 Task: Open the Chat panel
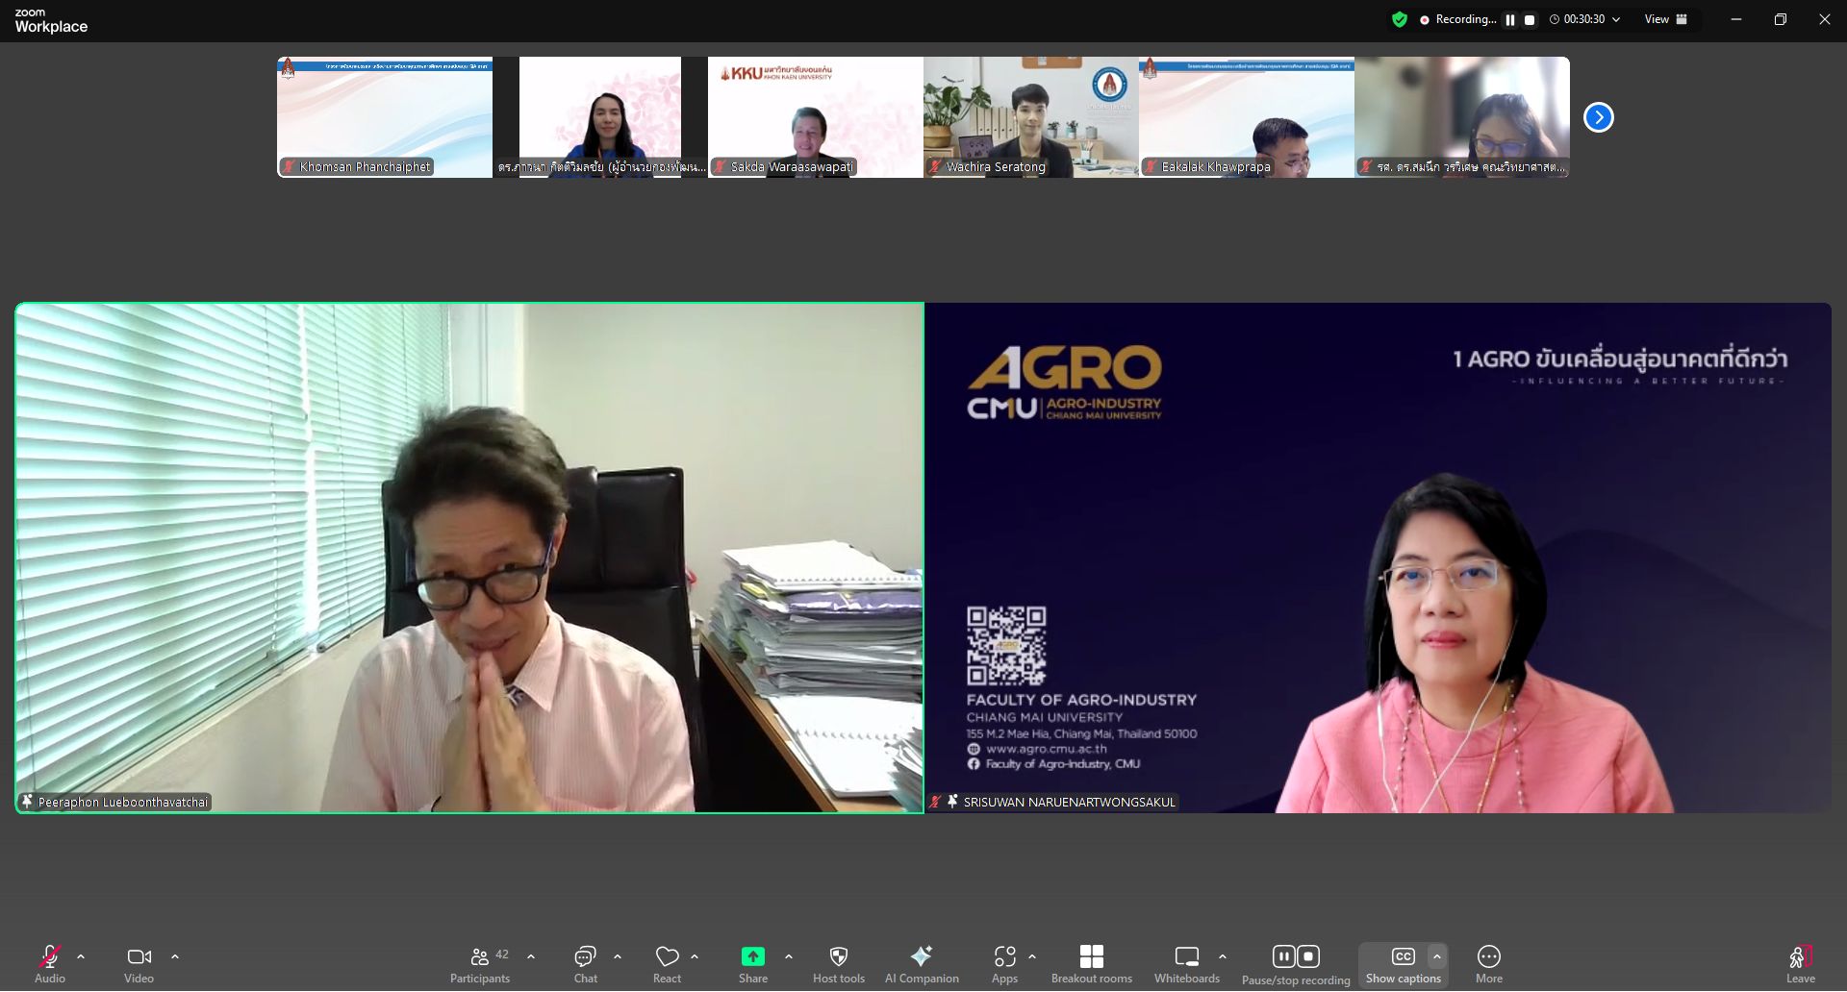tap(585, 964)
